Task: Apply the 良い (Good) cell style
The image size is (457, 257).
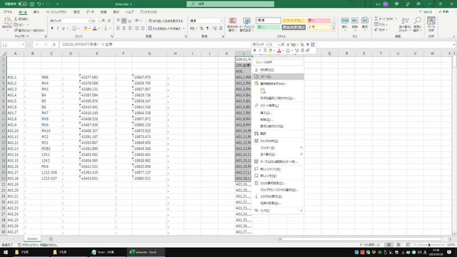Action: pyautogui.click(x=268, y=27)
